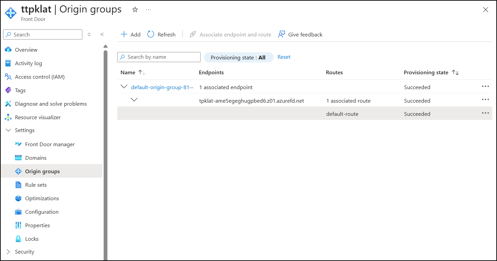Click the Give feedback icon
Image resolution: width=497 pixels, height=261 pixels.
(x=281, y=34)
